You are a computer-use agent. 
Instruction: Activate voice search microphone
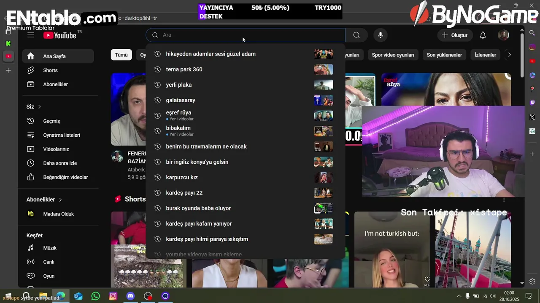click(381, 35)
